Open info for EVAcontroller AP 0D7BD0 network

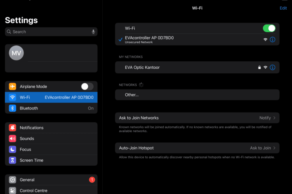[273, 40]
